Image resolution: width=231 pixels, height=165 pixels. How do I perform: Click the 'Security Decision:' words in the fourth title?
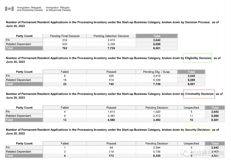coord(198,130)
